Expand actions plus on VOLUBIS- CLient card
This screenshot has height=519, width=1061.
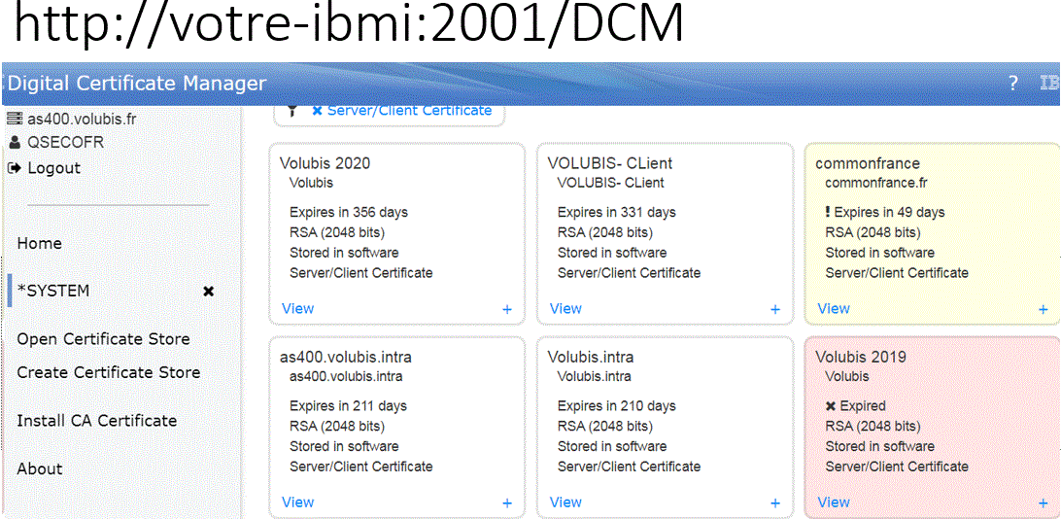(x=774, y=309)
